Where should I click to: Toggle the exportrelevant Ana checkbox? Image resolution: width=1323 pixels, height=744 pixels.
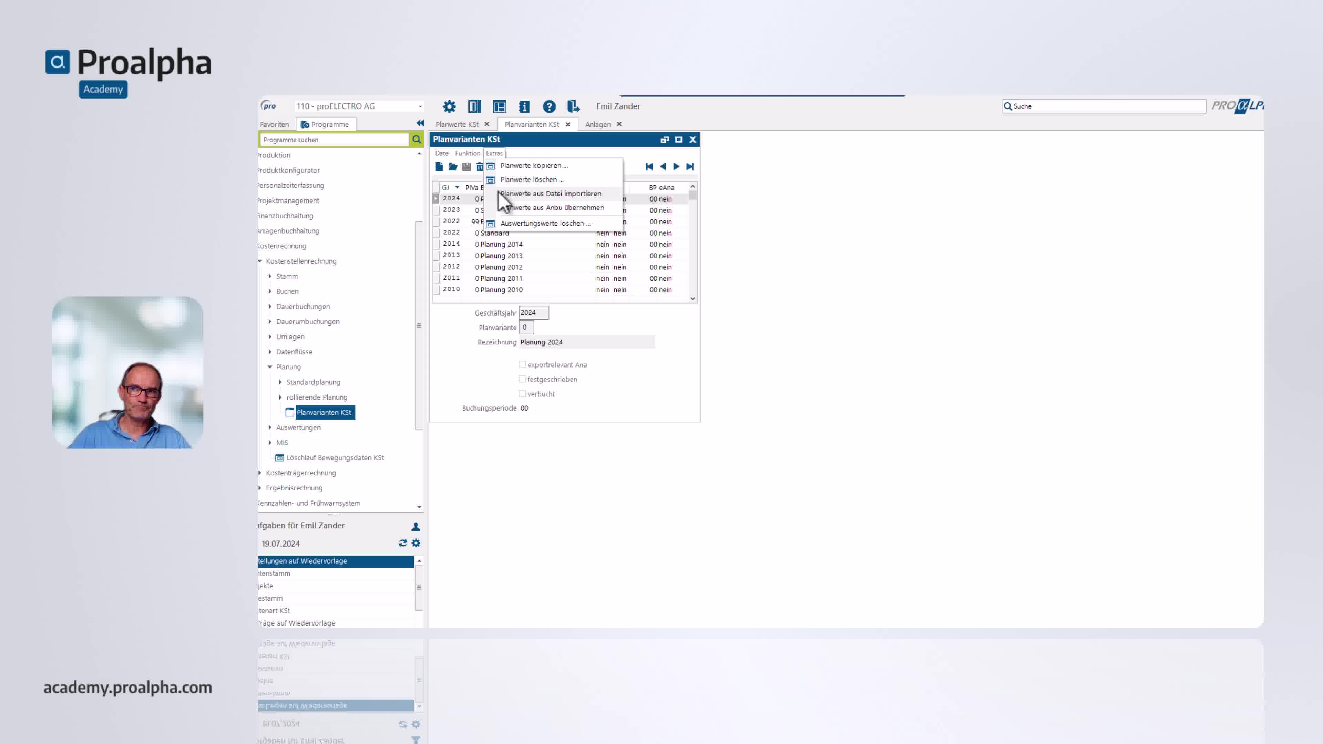coord(522,364)
